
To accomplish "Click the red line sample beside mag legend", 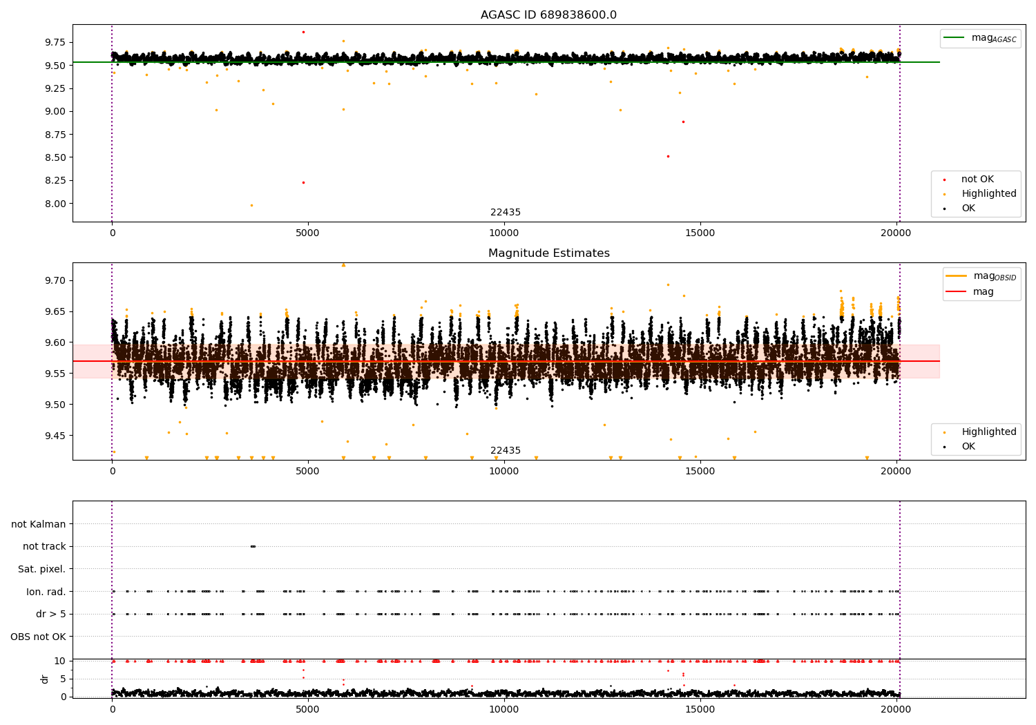I will [x=957, y=292].
